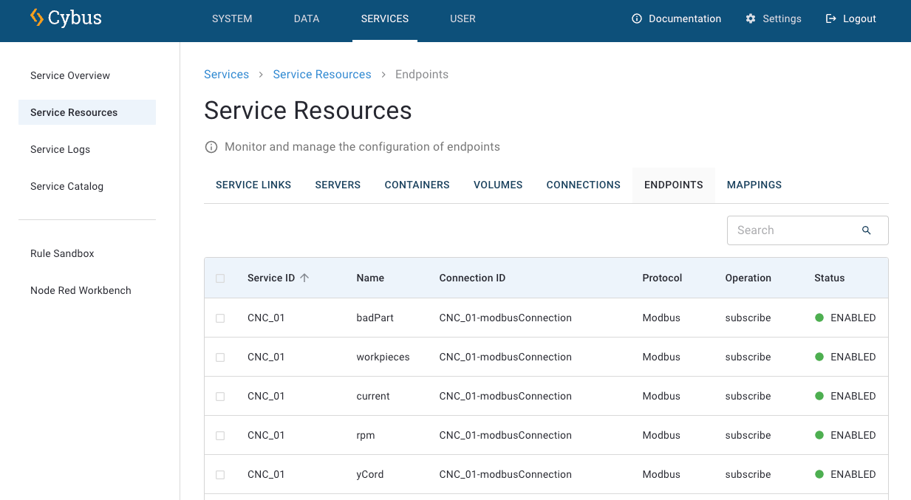Image resolution: width=911 pixels, height=500 pixels.
Task: Select the rpm endpoint row checkbox
Action: (x=220, y=436)
